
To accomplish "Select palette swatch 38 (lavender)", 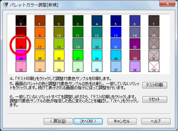I will (x=135, y=67).
